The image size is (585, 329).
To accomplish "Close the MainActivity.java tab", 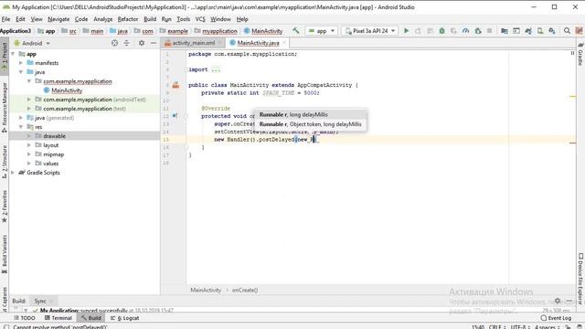I will point(284,43).
